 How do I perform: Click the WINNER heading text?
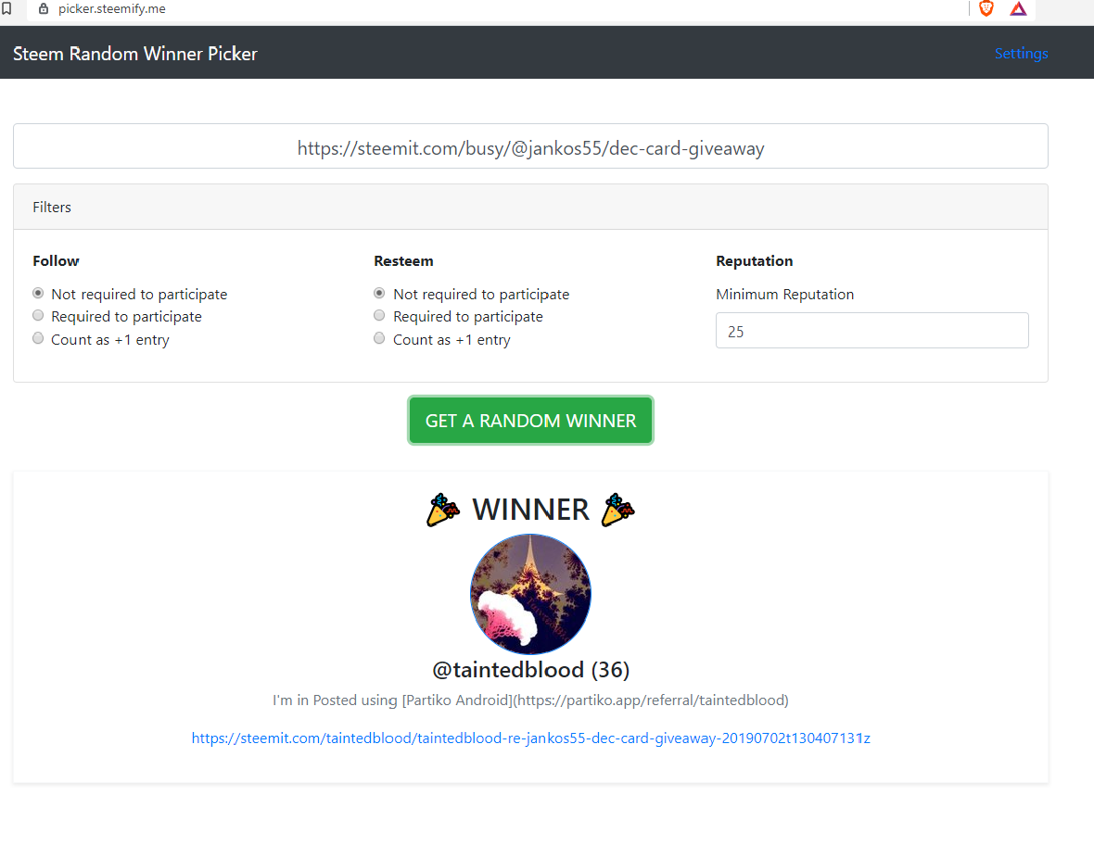point(530,510)
